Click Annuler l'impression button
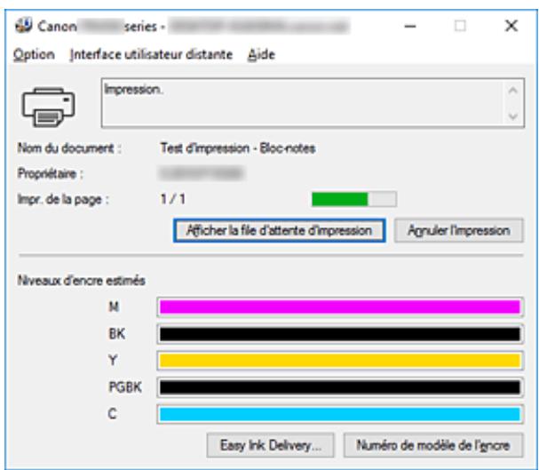The height and width of the screenshot is (470, 539). click(459, 230)
